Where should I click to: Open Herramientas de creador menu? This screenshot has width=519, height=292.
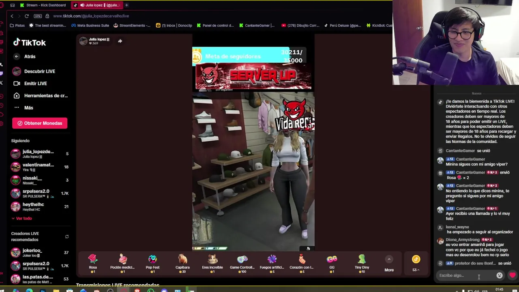point(40,96)
